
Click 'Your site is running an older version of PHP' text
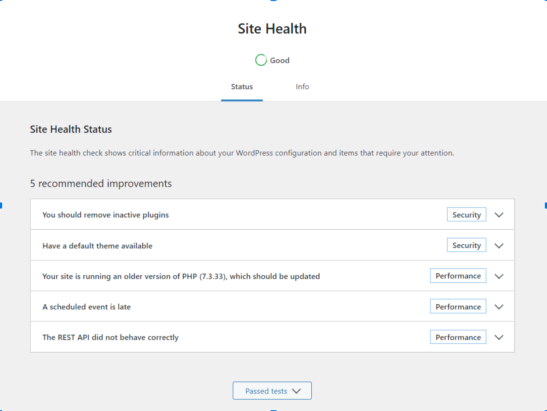tap(181, 277)
